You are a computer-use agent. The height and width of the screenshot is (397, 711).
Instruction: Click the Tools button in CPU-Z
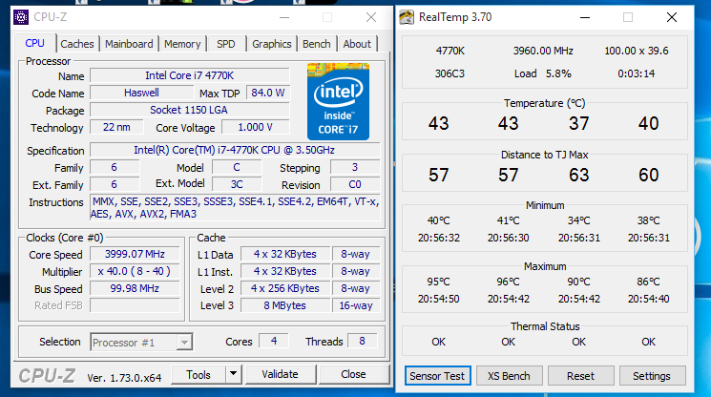coord(199,374)
